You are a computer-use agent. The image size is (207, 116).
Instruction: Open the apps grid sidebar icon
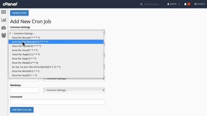coord(4,12)
